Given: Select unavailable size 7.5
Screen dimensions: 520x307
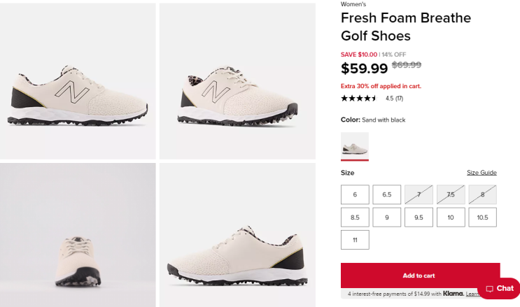Looking at the screenshot, I should click(451, 194).
